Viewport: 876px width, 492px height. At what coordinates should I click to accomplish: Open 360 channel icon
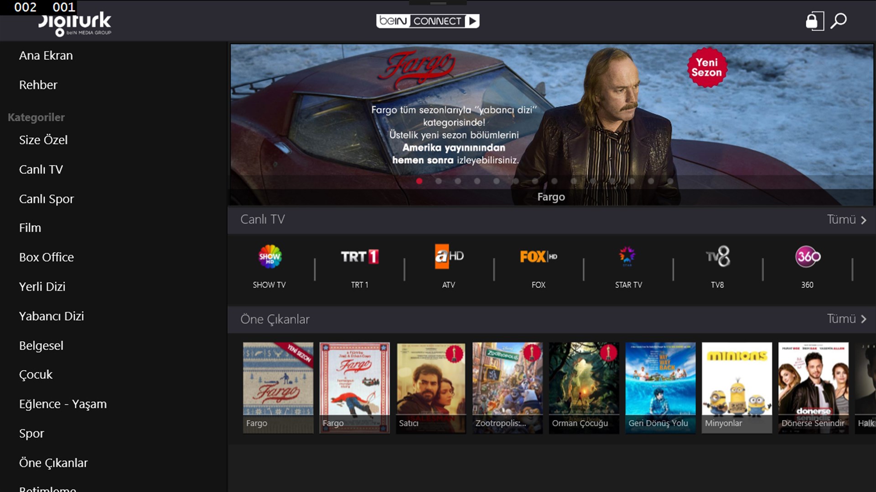(x=808, y=257)
